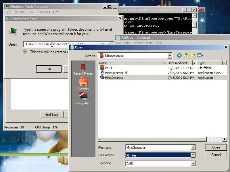Image resolution: width=230 pixels, height=172 pixels.
Task: Maximize the Windows Task Manager window
Action: pyautogui.click(x=110, y=6)
